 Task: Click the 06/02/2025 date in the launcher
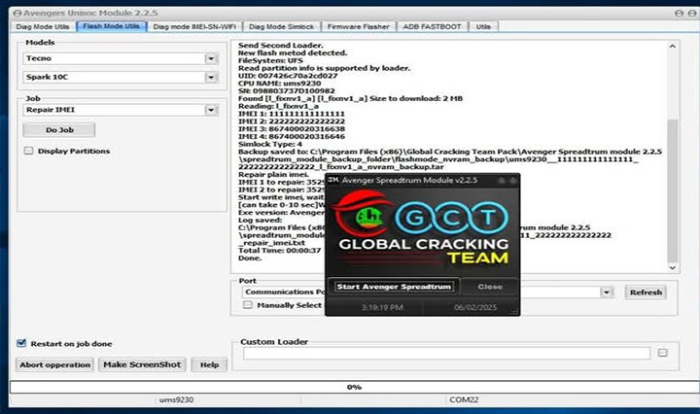point(475,307)
